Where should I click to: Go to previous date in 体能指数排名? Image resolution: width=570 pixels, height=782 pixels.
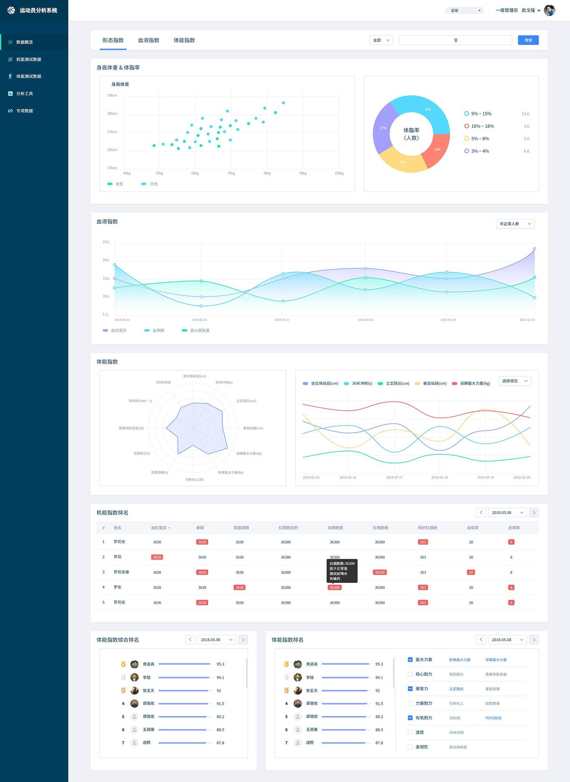[x=481, y=640]
